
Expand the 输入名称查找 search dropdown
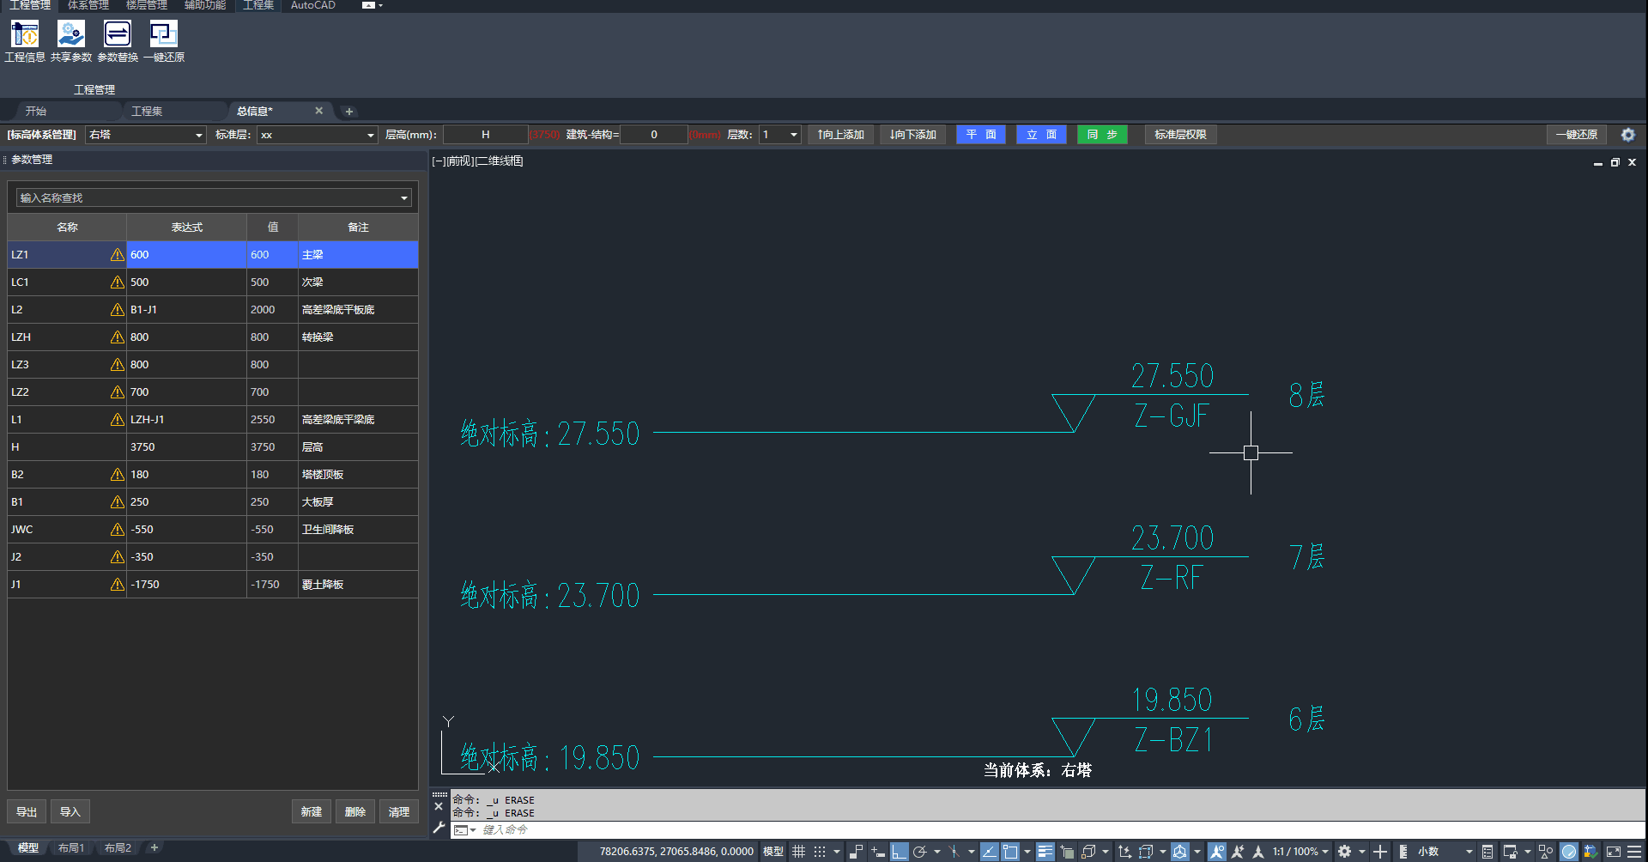click(403, 198)
